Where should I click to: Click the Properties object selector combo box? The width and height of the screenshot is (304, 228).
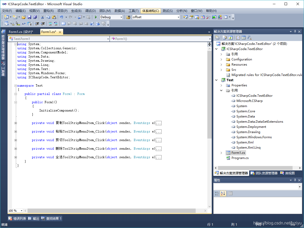pyautogui.click(x=257, y=187)
